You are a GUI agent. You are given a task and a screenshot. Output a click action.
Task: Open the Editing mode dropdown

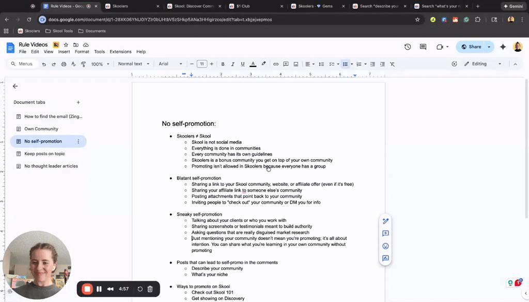pyautogui.click(x=483, y=64)
